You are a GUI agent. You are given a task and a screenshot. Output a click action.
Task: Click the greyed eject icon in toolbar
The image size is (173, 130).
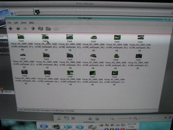click(56, 28)
